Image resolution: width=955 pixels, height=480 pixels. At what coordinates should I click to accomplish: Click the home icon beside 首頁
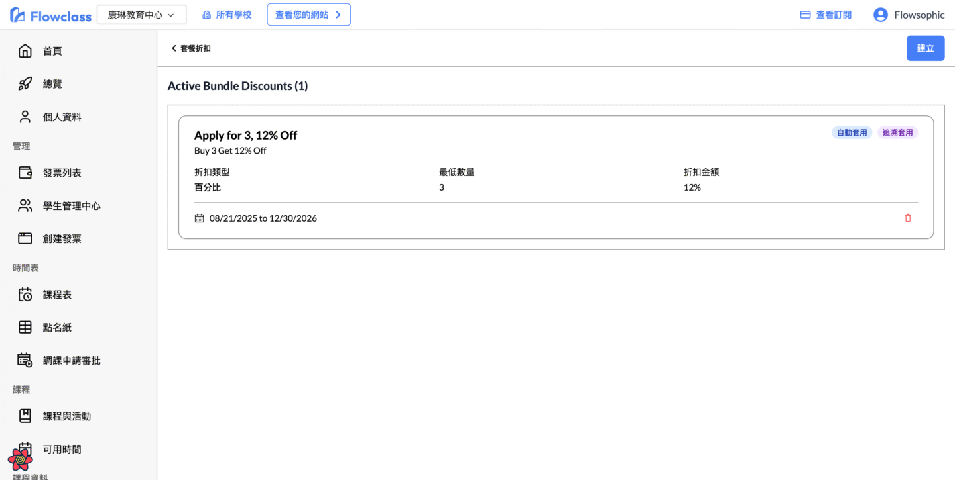[x=25, y=51]
